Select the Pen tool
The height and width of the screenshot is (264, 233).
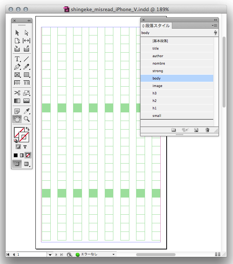[x=17, y=67]
